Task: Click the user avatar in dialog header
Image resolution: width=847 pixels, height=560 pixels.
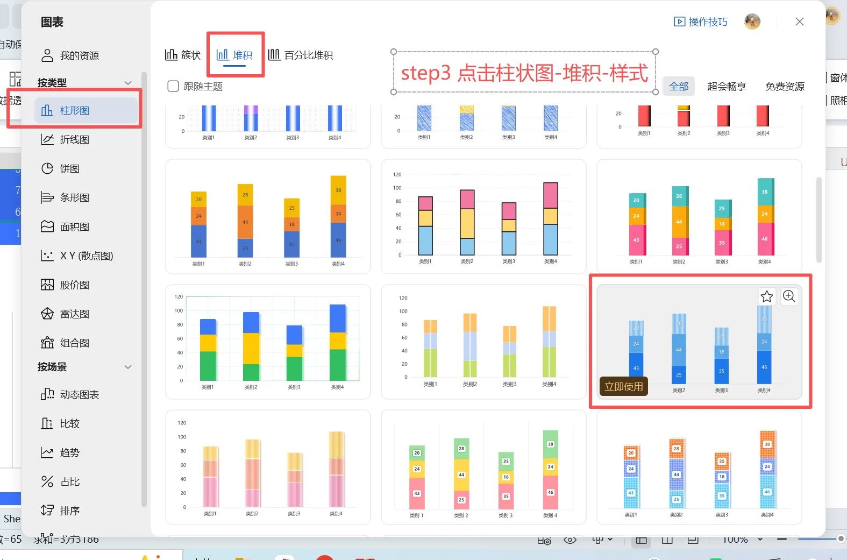Action: point(752,22)
